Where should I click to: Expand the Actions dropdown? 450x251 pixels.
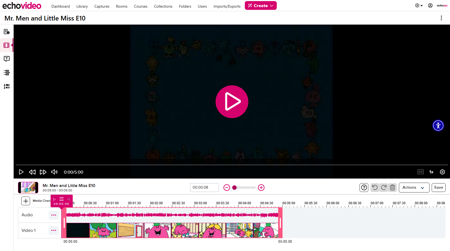coord(414,188)
